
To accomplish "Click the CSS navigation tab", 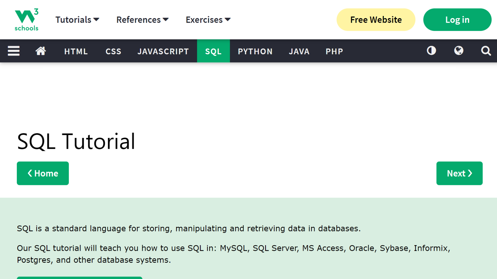I will tap(113, 51).
